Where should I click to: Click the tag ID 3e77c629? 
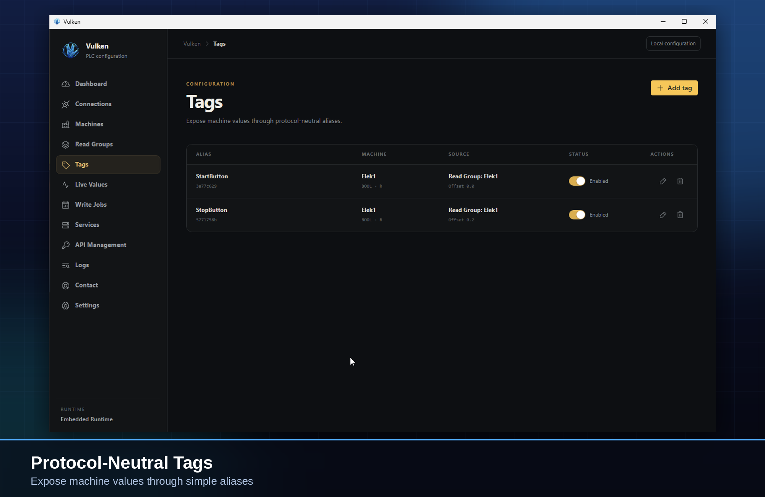(x=206, y=186)
